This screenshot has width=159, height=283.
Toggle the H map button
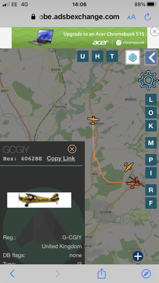click(x=97, y=56)
